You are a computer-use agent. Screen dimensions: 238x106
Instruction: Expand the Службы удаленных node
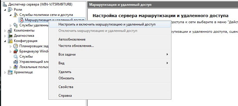pos(11,25)
